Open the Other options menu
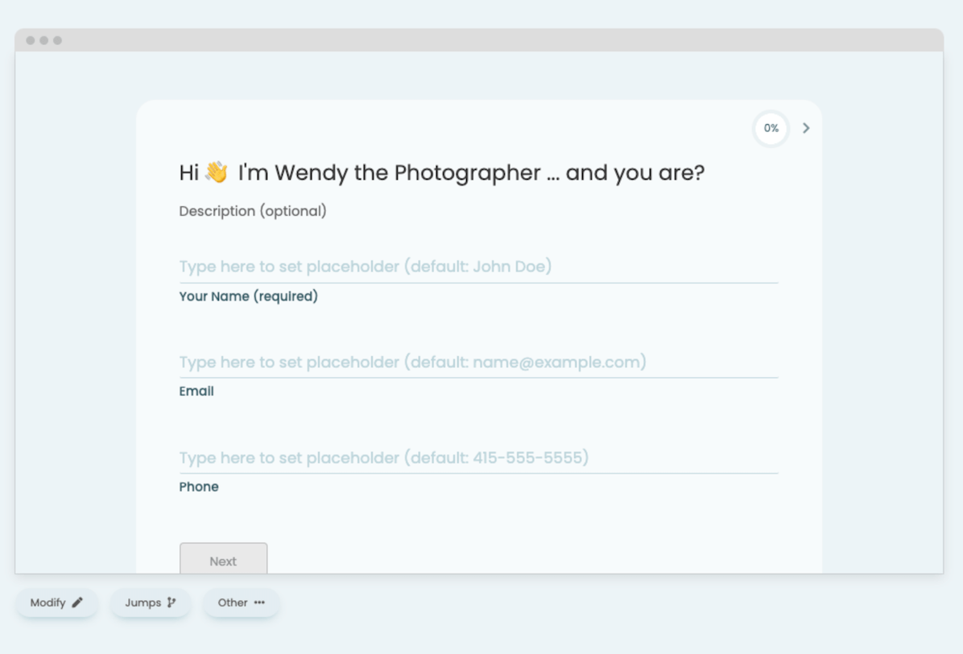This screenshot has height=654, width=963. tap(241, 602)
